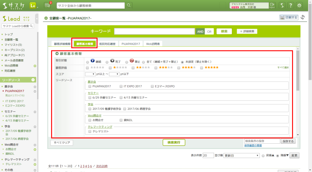Switch to the Web訪問者 tab
The image size is (312, 172).
[x=153, y=44]
